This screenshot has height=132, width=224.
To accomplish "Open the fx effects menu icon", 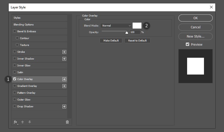I will [x=16, y=122].
